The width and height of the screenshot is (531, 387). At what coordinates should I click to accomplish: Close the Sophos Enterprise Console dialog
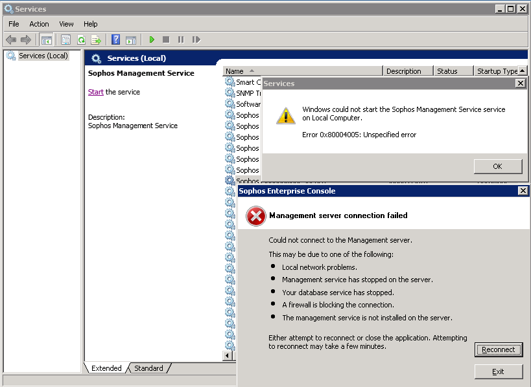(x=523, y=191)
